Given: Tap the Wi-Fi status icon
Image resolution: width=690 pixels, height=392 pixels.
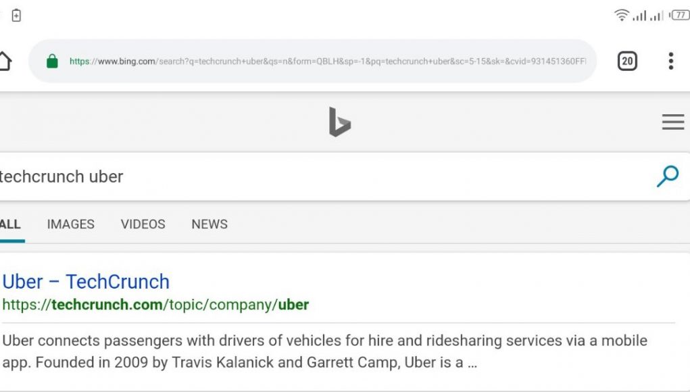Looking at the screenshot, I should click(x=621, y=15).
